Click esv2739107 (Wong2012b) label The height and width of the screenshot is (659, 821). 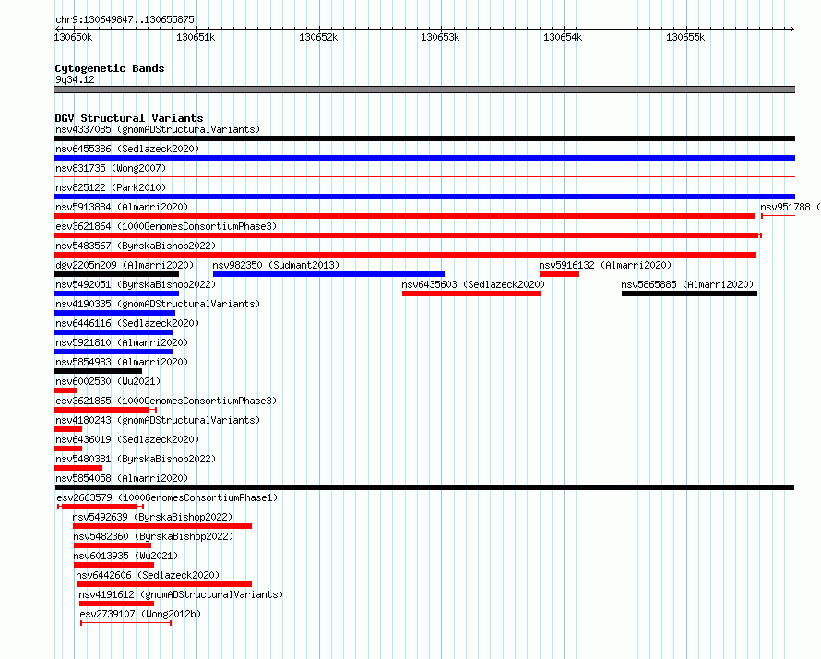point(140,614)
